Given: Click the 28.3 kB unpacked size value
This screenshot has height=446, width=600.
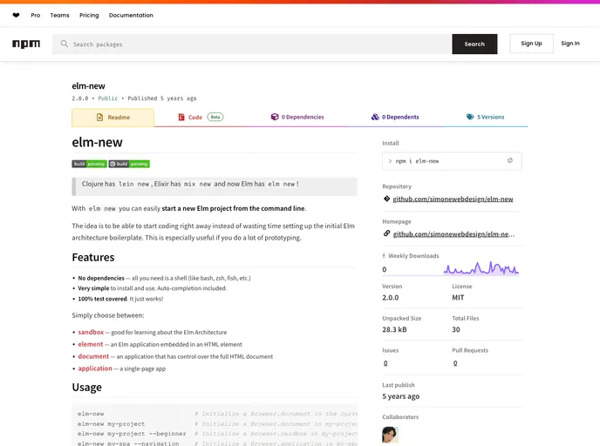Looking at the screenshot, I should click(394, 329).
